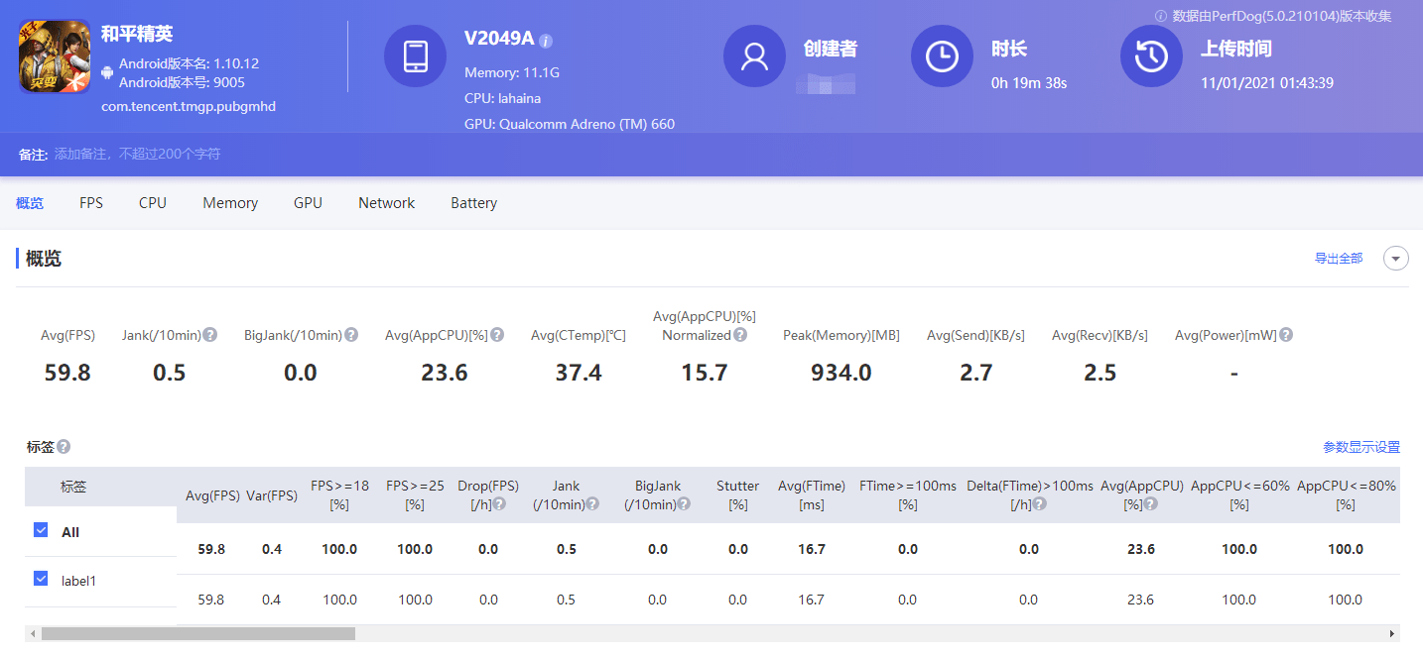Open help icon next to 标签 heading
1423x657 pixels.
tap(64, 447)
